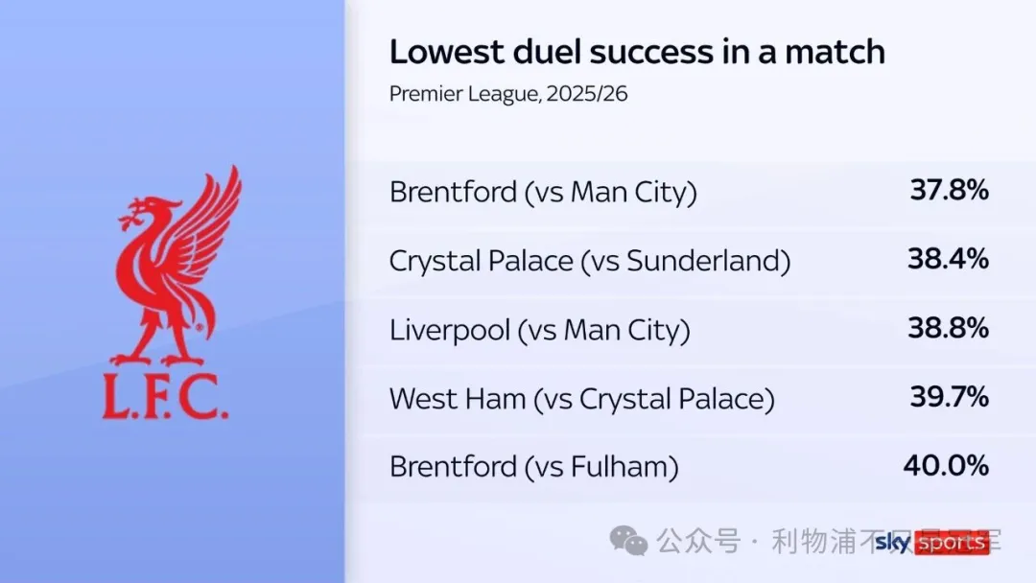Select the "Crystal Palace (vs Sunderland)" row label
This screenshot has height=583, width=1036.
[590, 261]
